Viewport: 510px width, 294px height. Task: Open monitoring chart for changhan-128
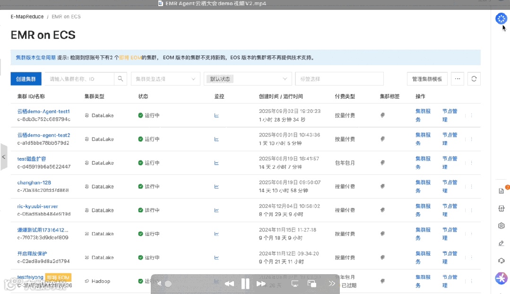click(x=216, y=187)
